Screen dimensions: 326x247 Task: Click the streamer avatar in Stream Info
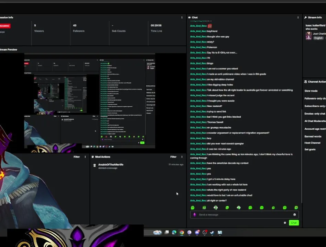308,36
